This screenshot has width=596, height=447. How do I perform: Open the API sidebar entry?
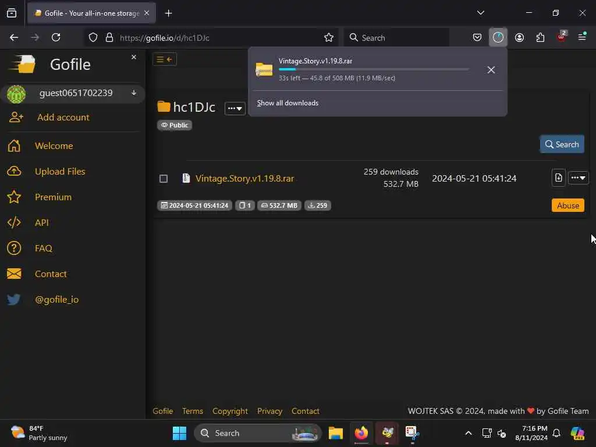42,223
